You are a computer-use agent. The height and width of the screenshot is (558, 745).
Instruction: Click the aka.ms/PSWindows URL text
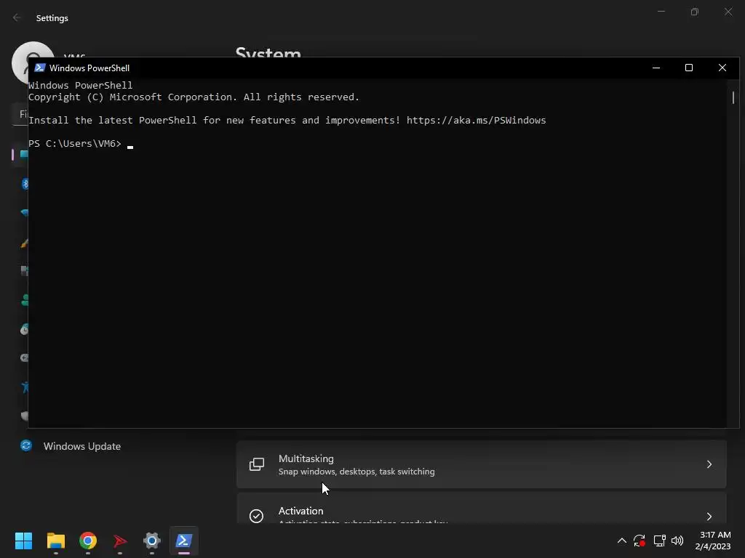coord(476,120)
